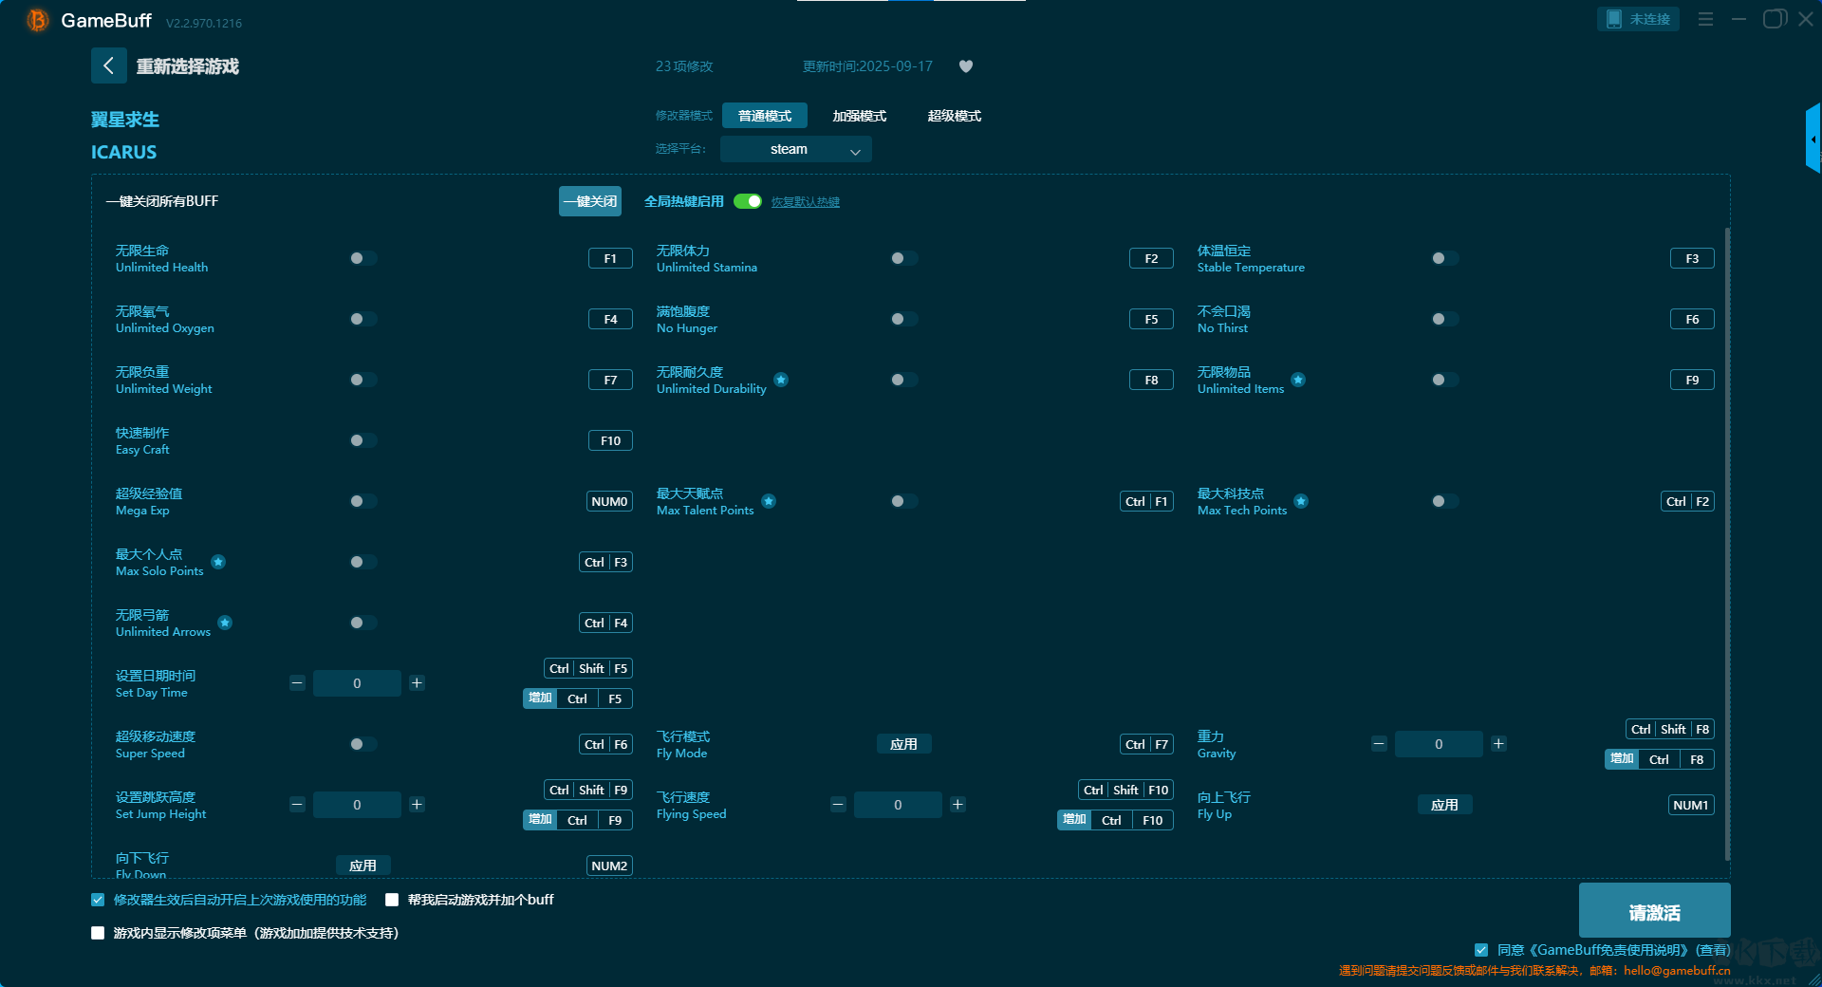Click star badge next to Max Talent Points
Image resolution: width=1822 pixels, height=987 pixels.
(769, 501)
